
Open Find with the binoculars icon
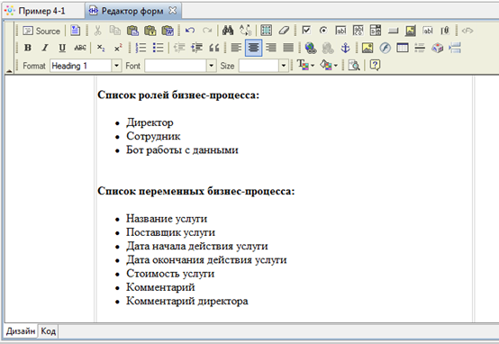click(228, 31)
